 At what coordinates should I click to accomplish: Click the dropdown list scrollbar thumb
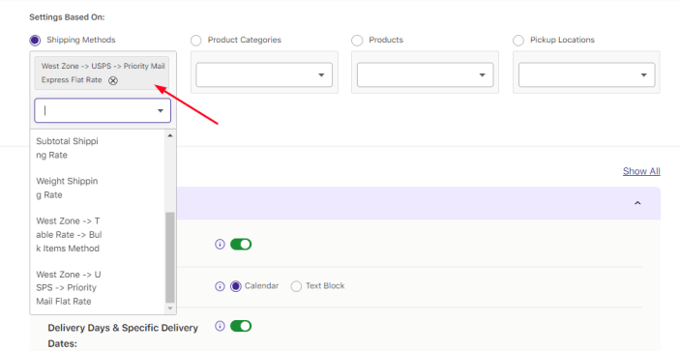coord(170,258)
